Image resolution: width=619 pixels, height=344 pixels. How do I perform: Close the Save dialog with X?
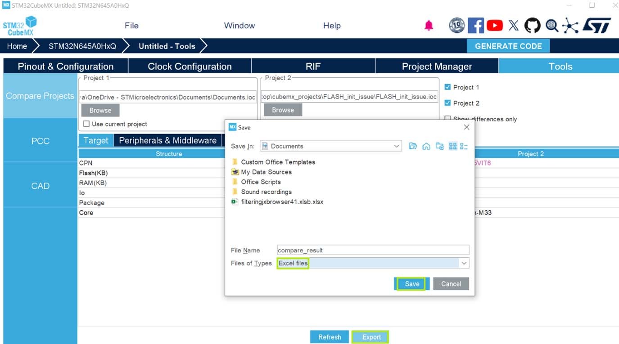(x=466, y=127)
